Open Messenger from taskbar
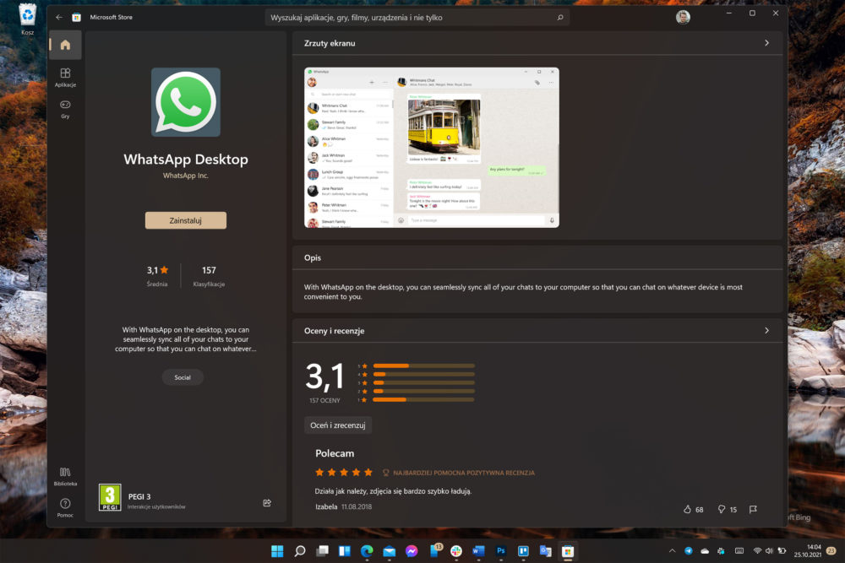845x563 pixels. 412,550
